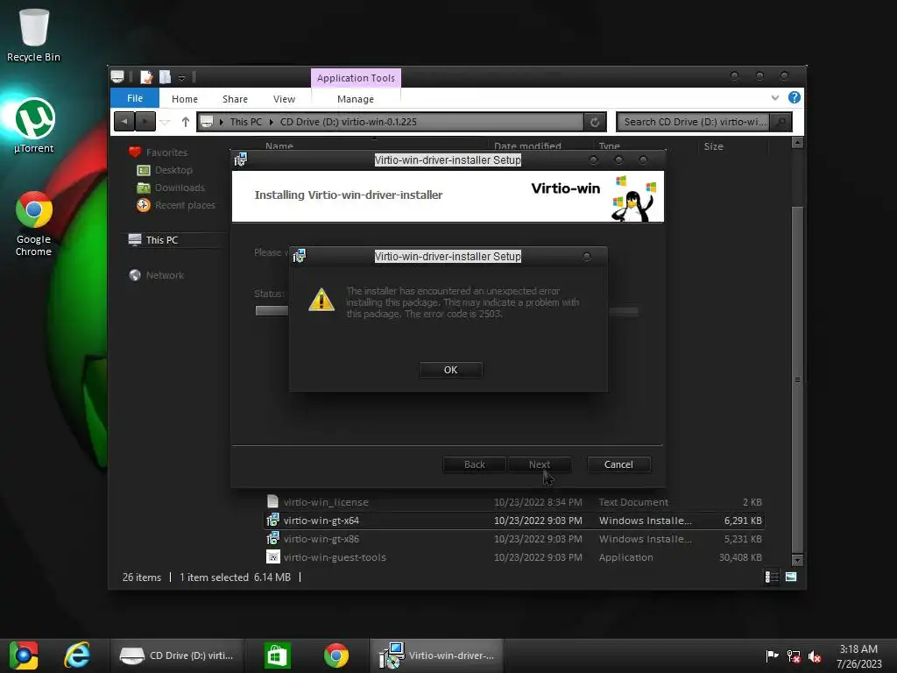Image resolution: width=897 pixels, height=673 pixels.
Task: Click the Explorer forward navigation arrow
Action: coord(145,121)
